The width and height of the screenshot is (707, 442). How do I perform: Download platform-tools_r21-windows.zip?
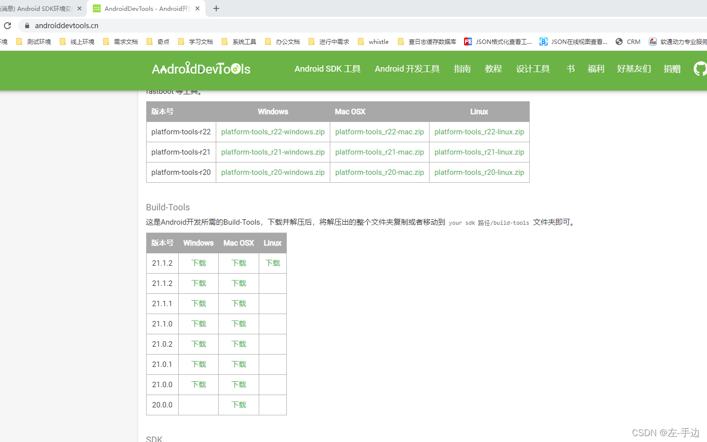(273, 152)
